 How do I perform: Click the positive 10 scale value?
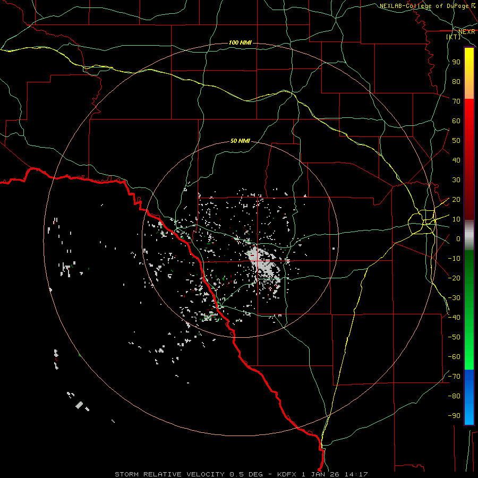pyautogui.click(x=456, y=219)
